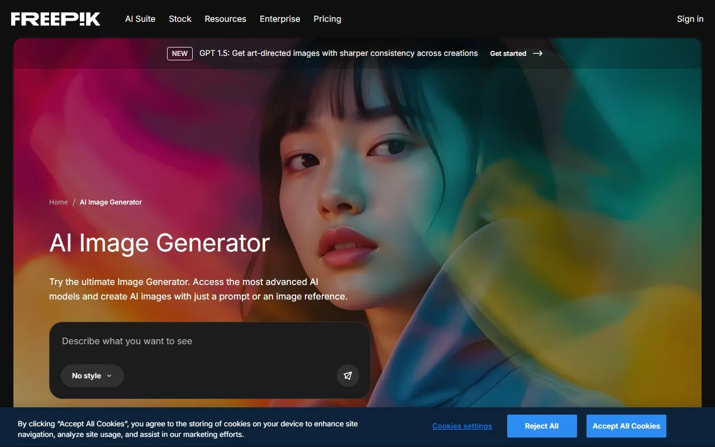Open the No style dropdown
715x447 pixels.
coord(92,375)
